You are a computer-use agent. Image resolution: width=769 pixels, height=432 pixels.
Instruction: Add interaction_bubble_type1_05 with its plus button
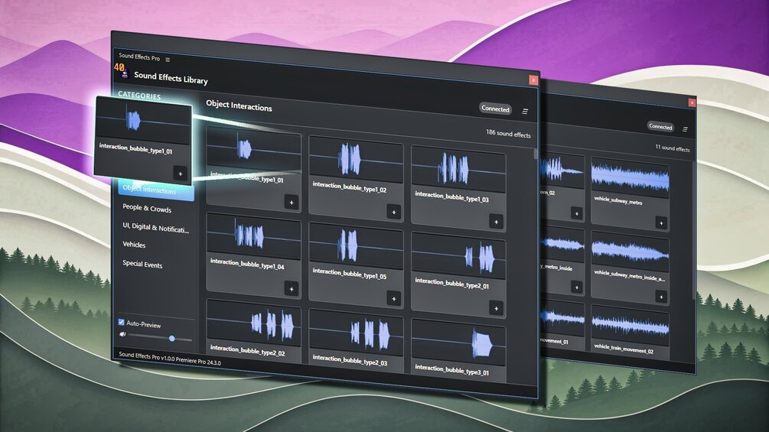pos(394,297)
